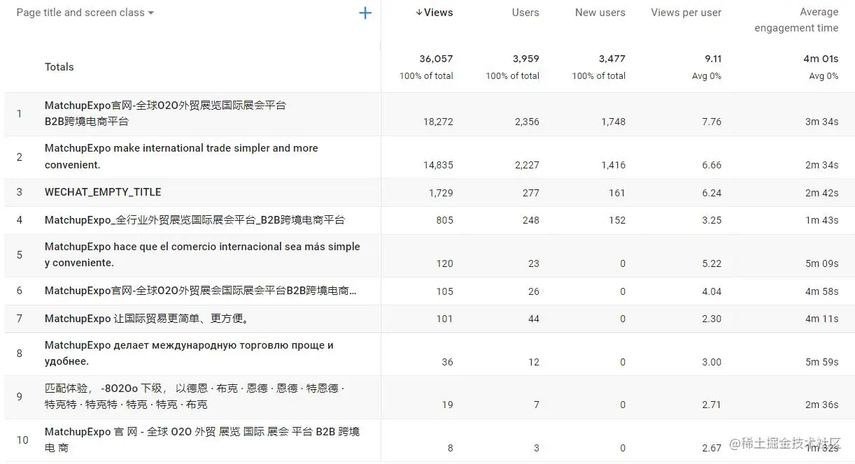Click views value 120
The width and height of the screenshot is (855, 464).
tap(445, 263)
